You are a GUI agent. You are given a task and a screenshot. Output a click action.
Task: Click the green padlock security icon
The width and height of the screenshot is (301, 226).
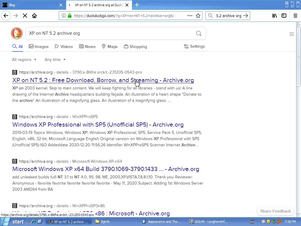[69, 16]
